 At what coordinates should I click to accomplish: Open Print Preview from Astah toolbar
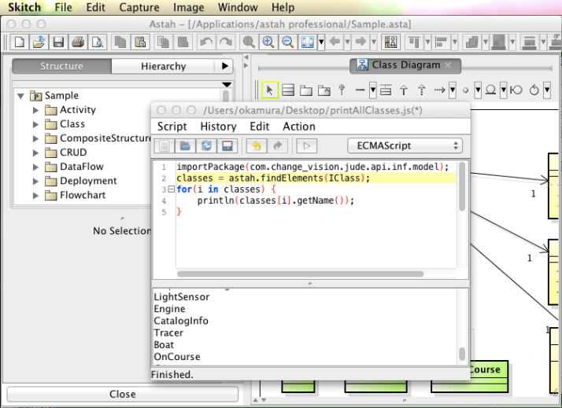97,42
